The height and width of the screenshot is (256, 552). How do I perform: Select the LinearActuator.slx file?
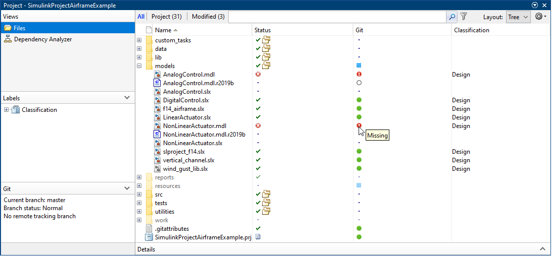187,117
